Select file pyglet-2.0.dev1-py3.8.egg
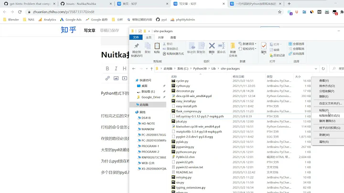Screen dimensions: 344x193 [x=194, y=137]
